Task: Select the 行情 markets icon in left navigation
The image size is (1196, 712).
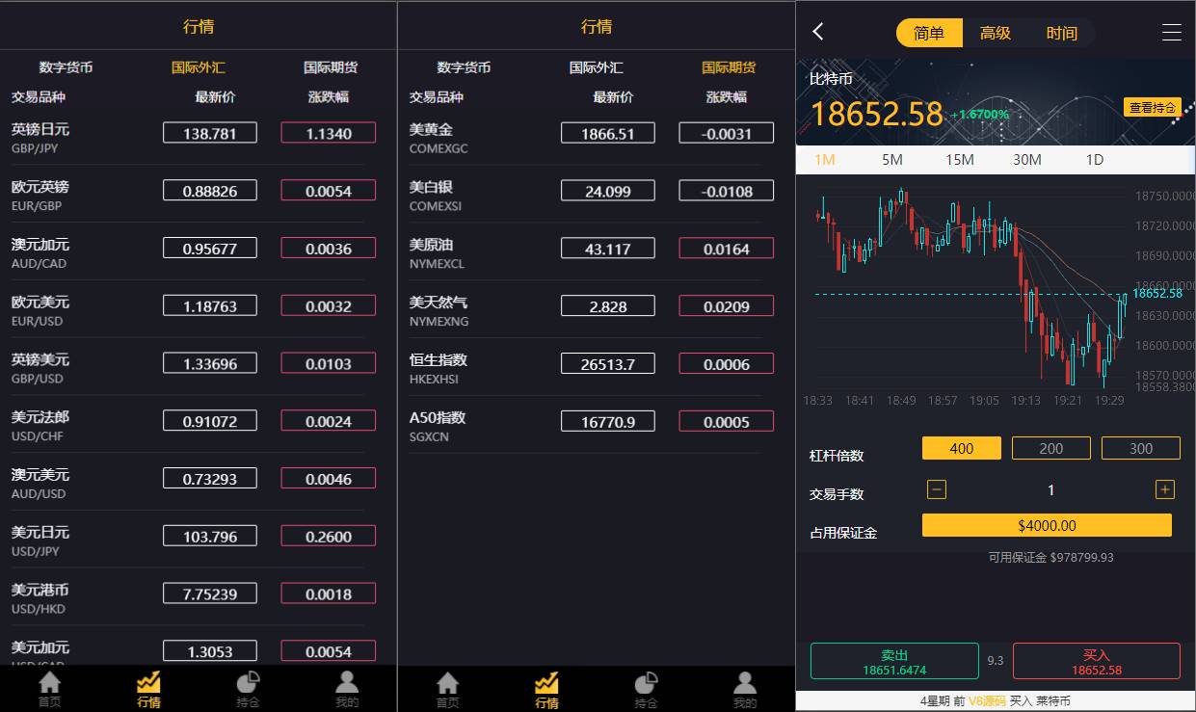Action: click(147, 686)
